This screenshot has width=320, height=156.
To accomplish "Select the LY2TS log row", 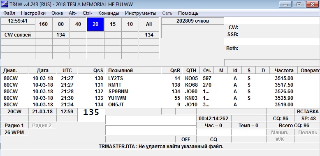I will tap(160, 78).
